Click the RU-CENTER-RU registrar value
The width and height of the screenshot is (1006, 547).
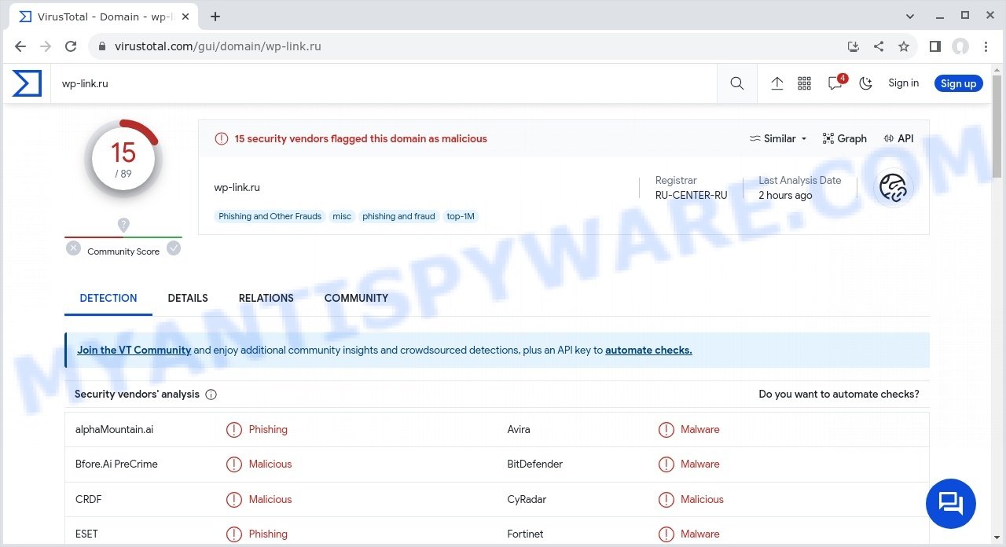pos(692,195)
